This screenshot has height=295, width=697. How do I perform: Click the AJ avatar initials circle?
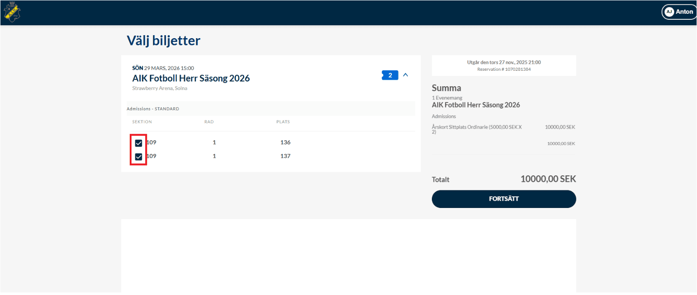pos(669,12)
